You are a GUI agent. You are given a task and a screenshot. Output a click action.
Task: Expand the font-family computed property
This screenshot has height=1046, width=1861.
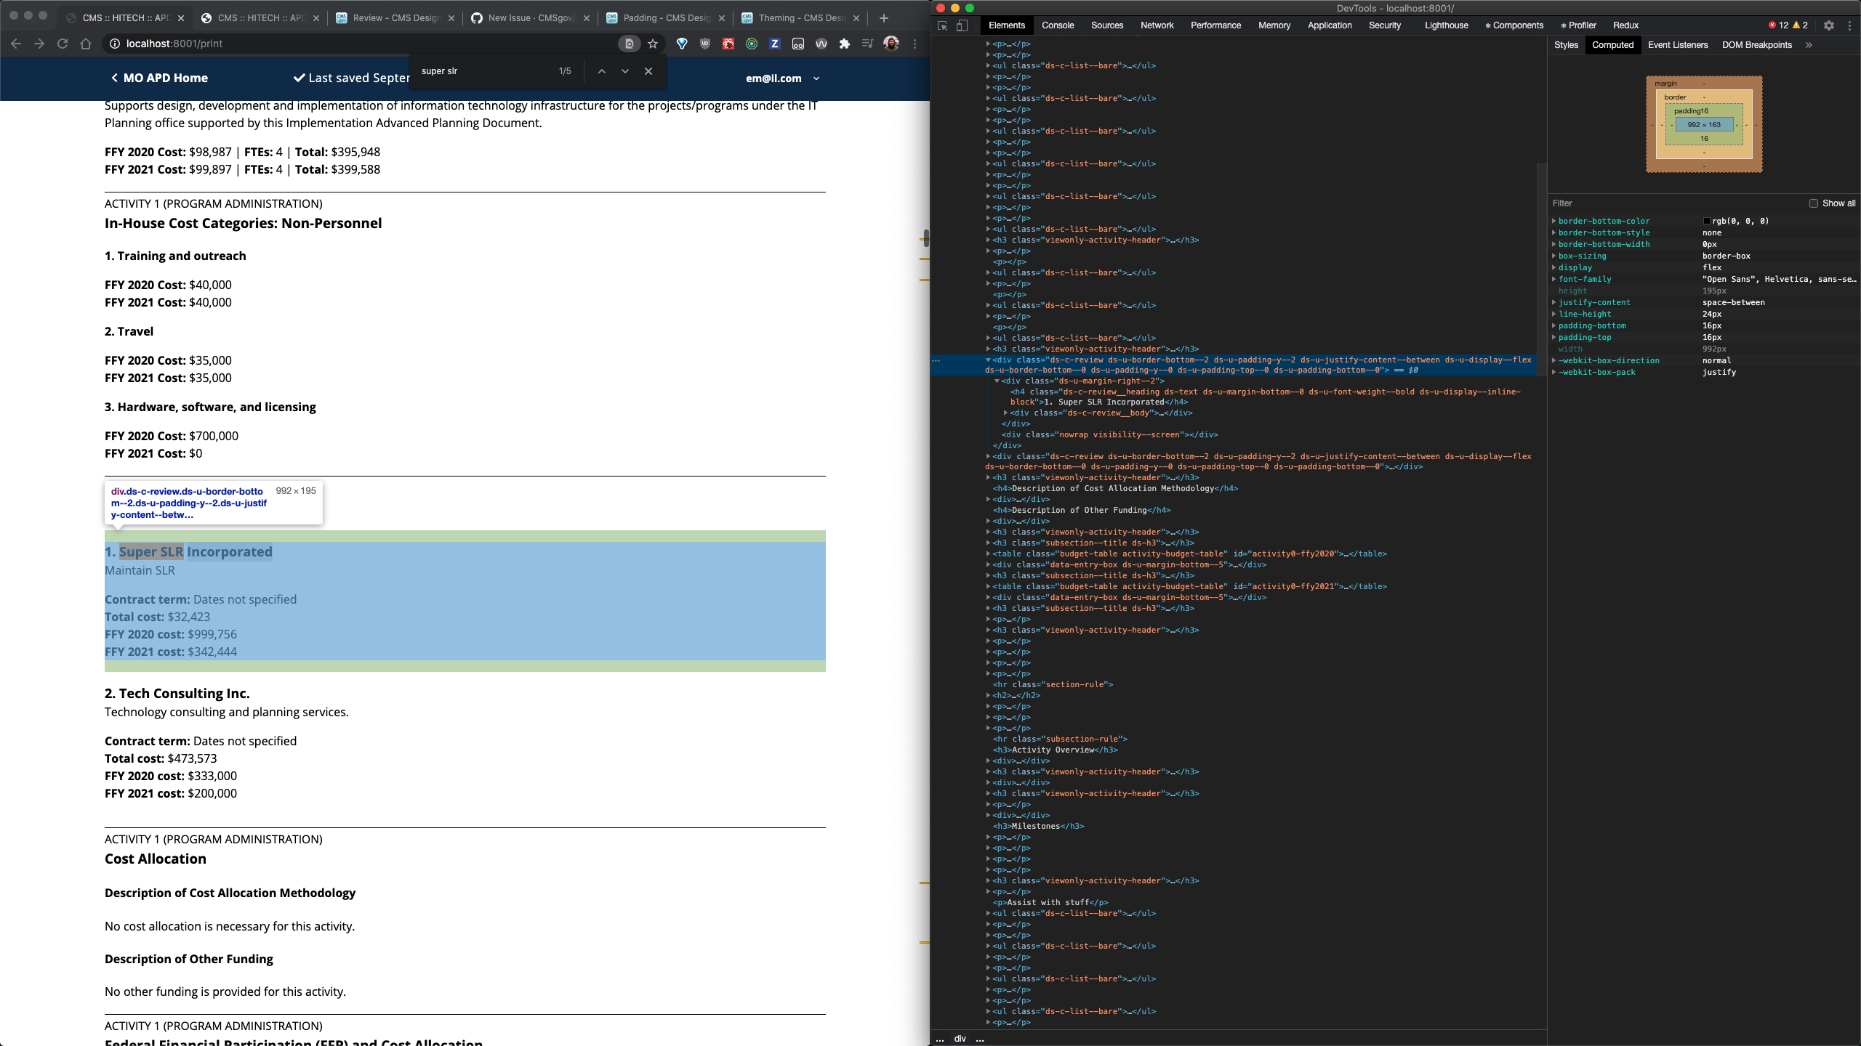[x=1554, y=279]
